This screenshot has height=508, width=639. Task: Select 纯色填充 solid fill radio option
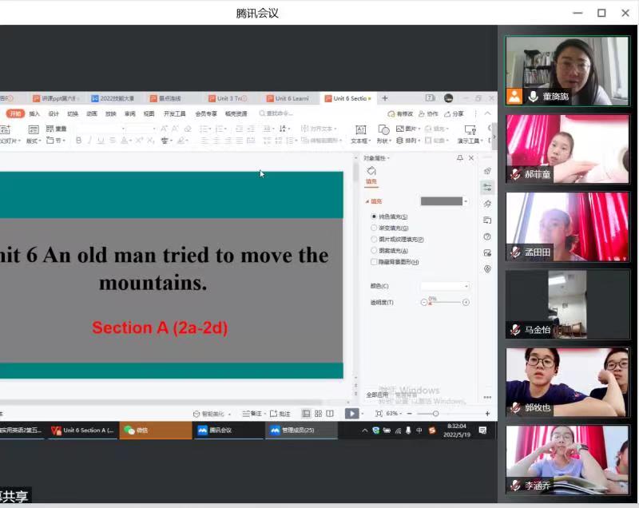[374, 216]
